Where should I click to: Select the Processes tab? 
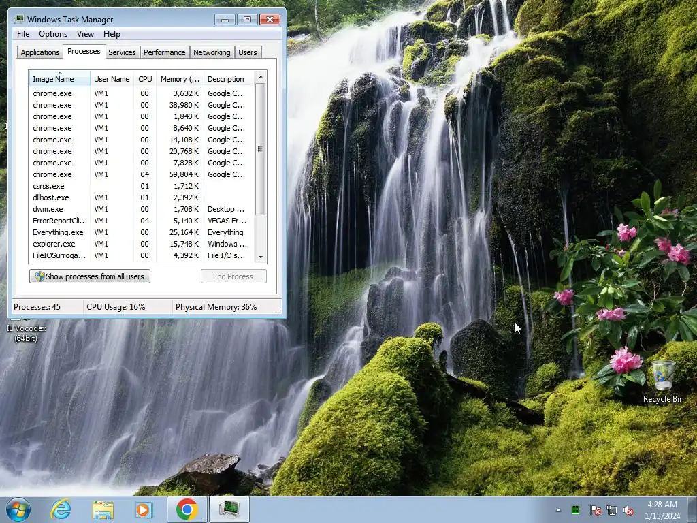[x=84, y=51]
